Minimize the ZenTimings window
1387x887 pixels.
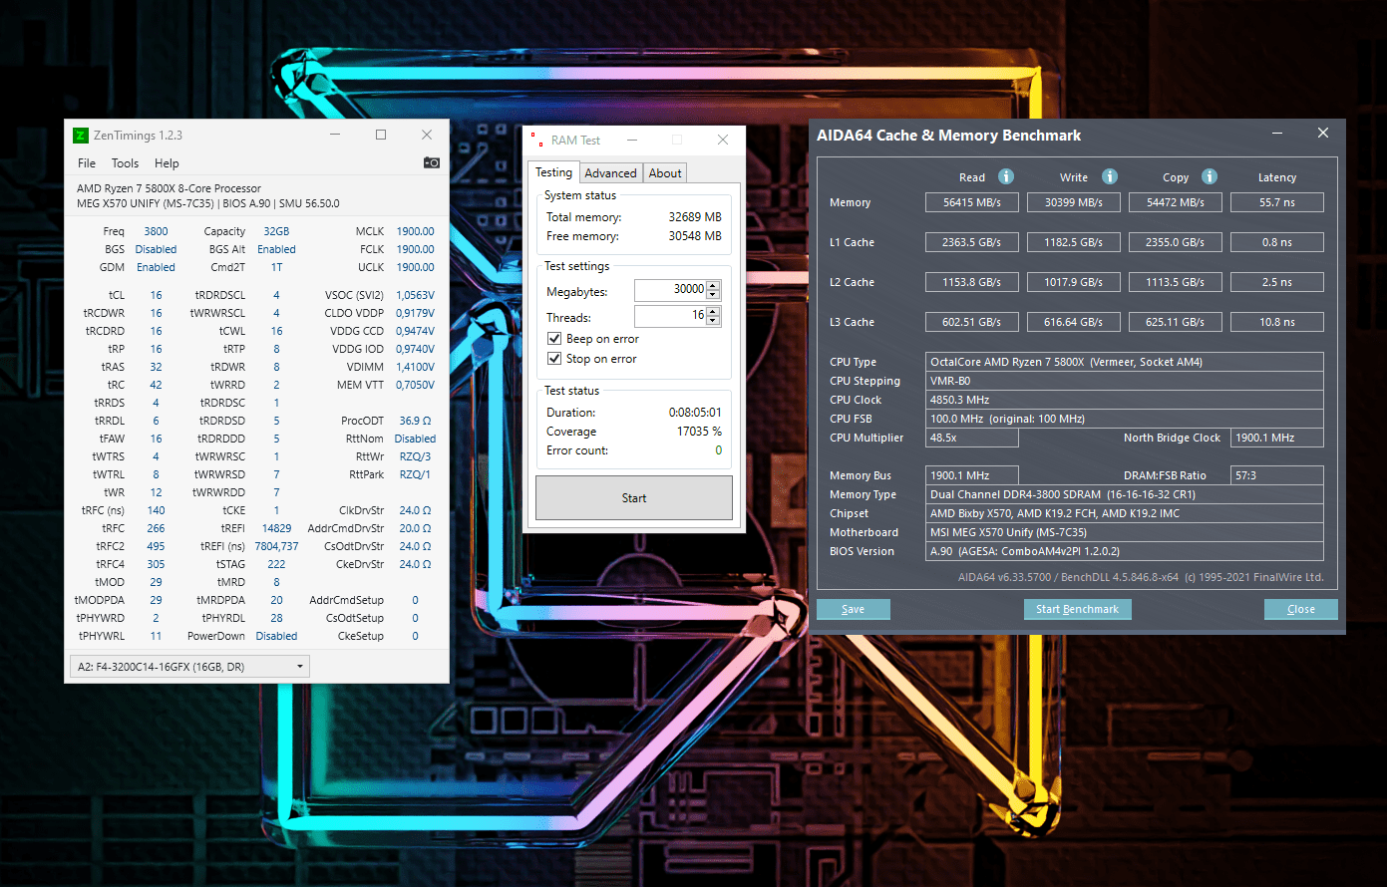tap(335, 135)
